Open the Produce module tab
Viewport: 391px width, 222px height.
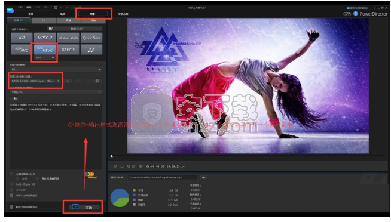click(x=93, y=14)
